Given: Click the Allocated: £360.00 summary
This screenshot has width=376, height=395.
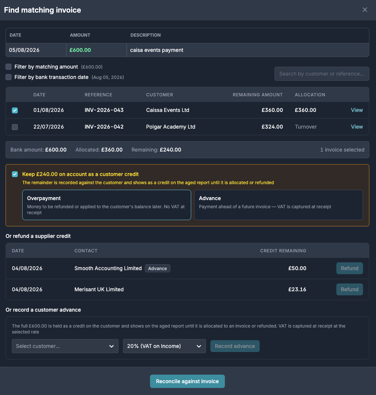Looking at the screenshot, I should [99, 150].
